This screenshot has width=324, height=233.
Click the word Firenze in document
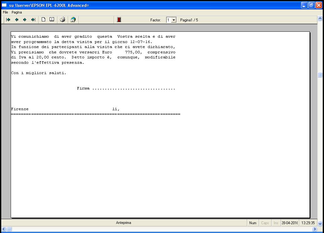20,109
